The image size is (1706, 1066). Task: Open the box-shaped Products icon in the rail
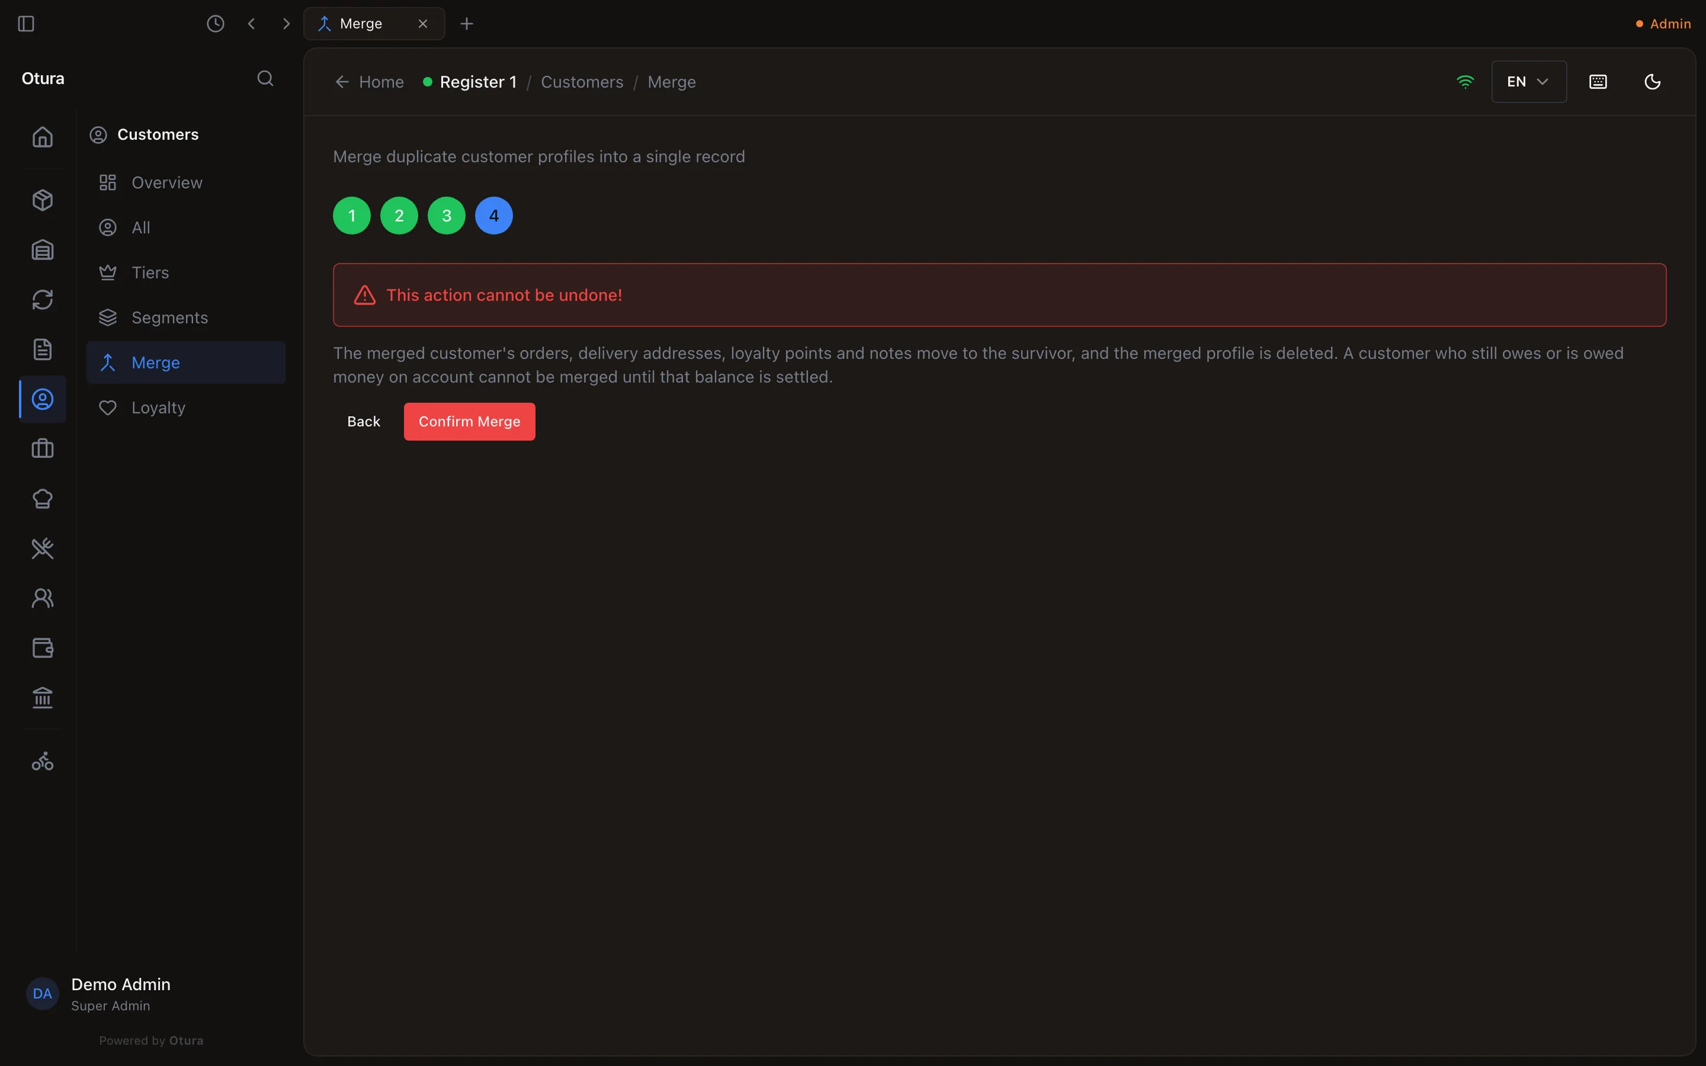43,200
